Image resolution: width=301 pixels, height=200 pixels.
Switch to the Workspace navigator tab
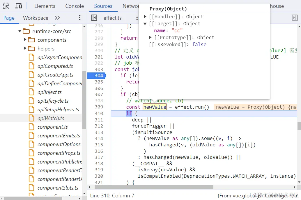tap(36, 18)
